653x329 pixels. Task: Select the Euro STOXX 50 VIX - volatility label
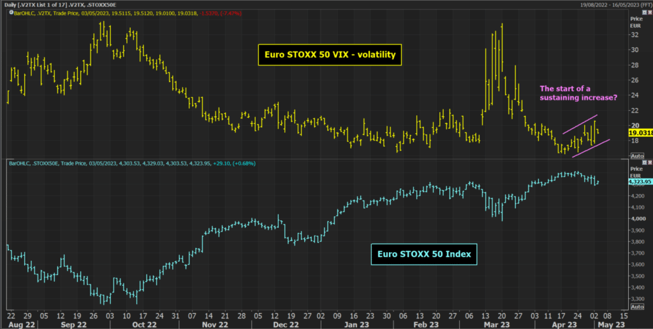330,55
